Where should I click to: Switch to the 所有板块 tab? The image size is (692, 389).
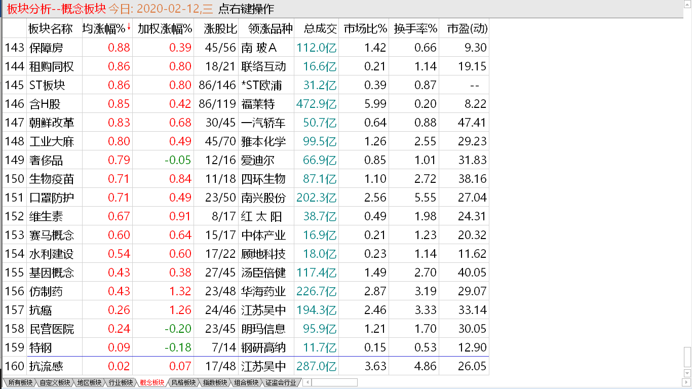click(x=20, y=382)
